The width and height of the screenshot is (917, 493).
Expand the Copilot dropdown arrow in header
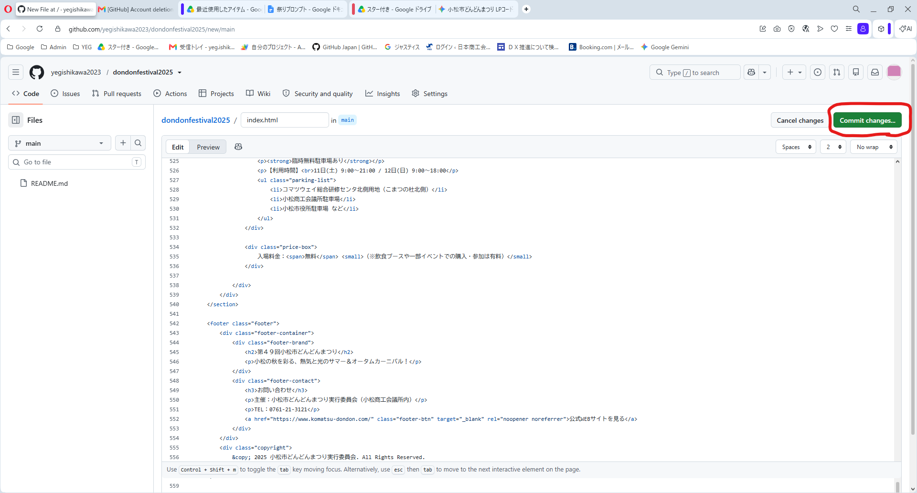coord(765,72)
